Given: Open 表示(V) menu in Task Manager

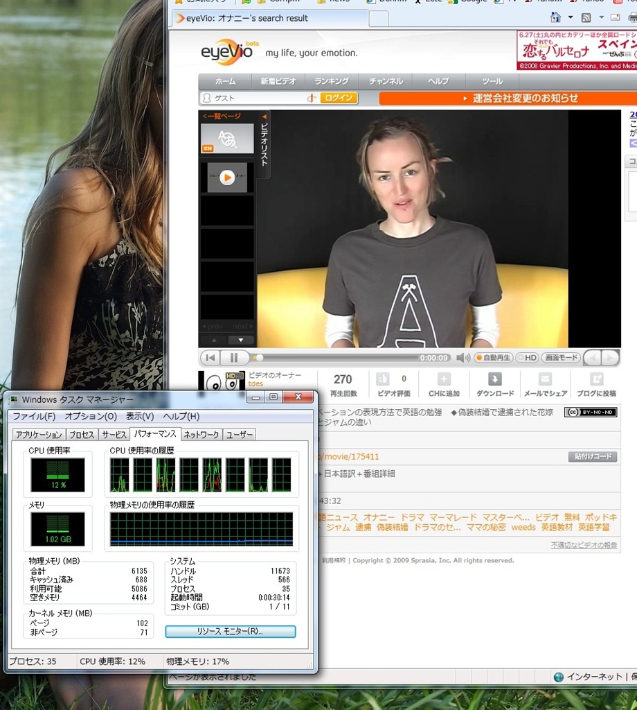Looking at the screenshot, I should [140, 416].
